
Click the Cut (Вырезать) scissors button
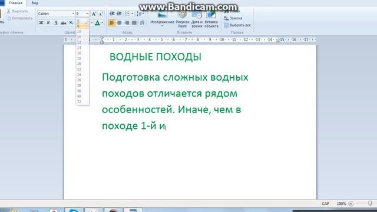pos(17,11)
